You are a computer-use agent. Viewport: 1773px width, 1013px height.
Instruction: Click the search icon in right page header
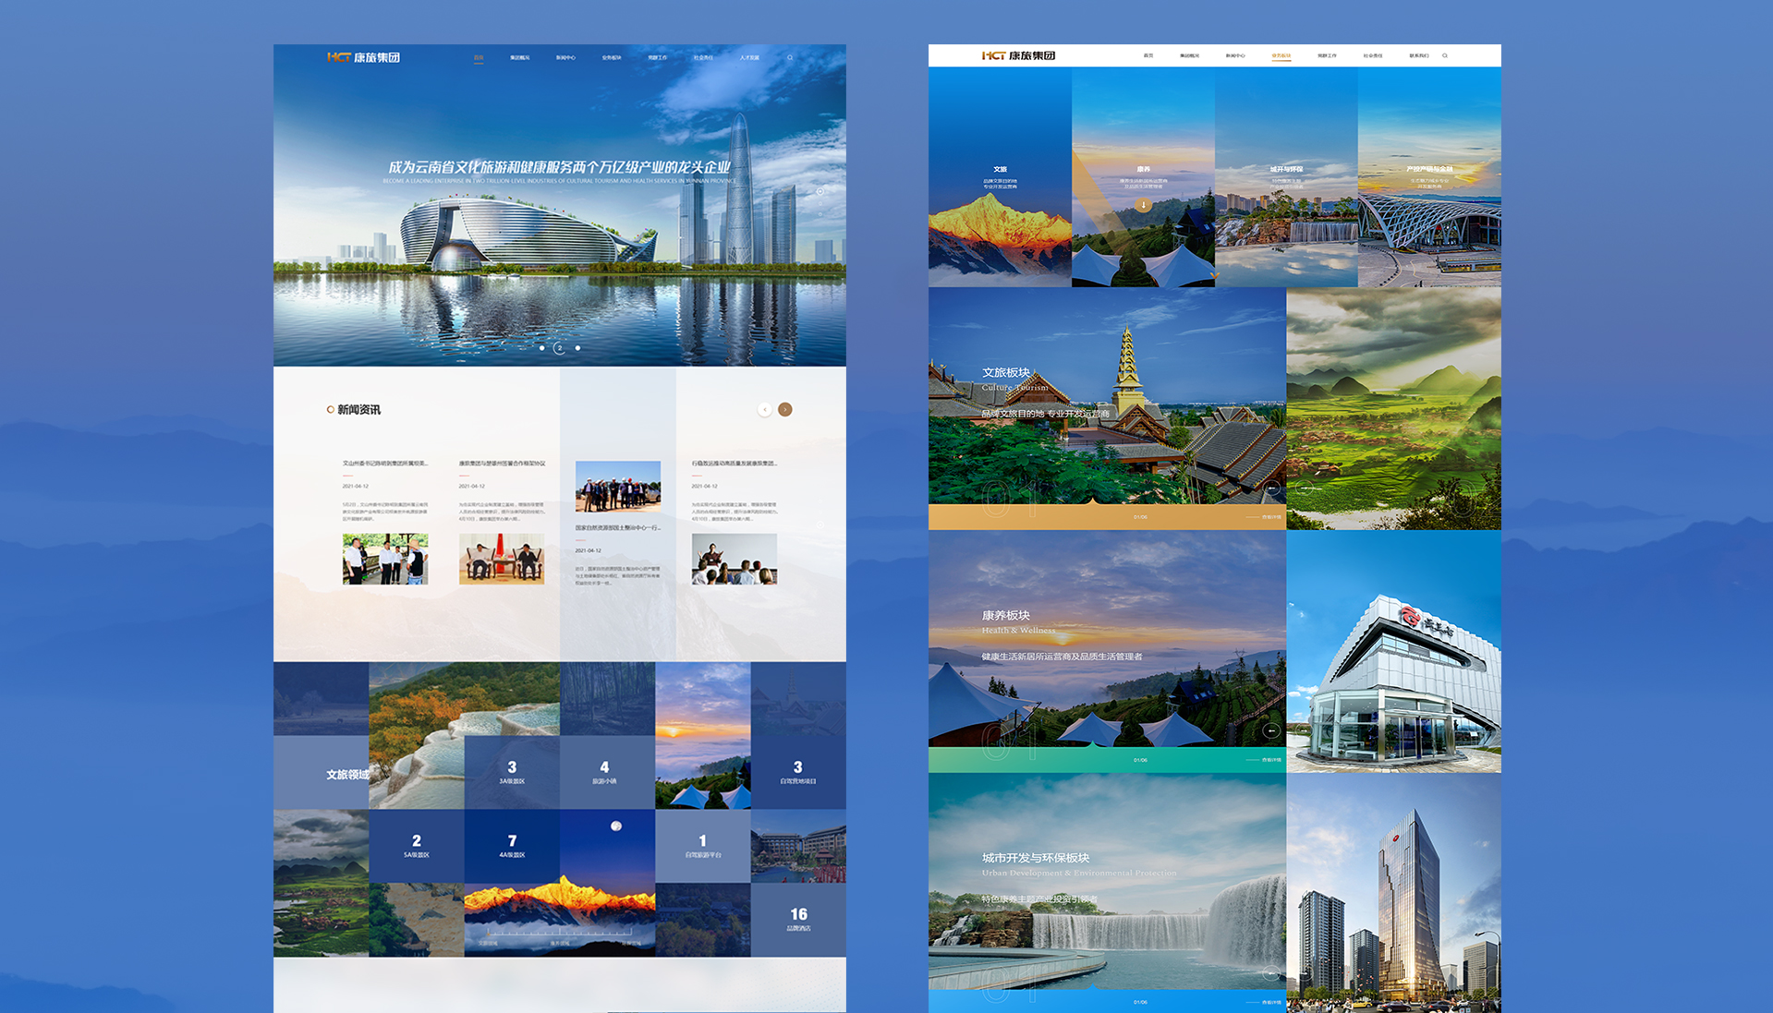1445,55
